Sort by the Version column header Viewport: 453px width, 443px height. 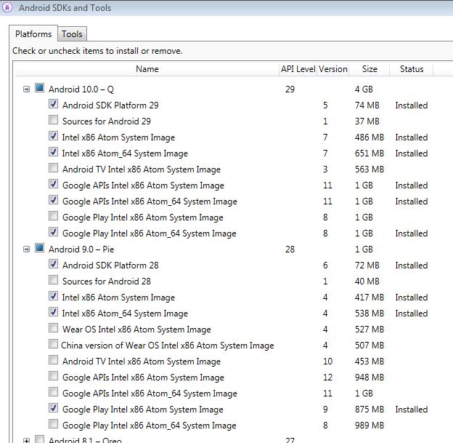[332, 69]
